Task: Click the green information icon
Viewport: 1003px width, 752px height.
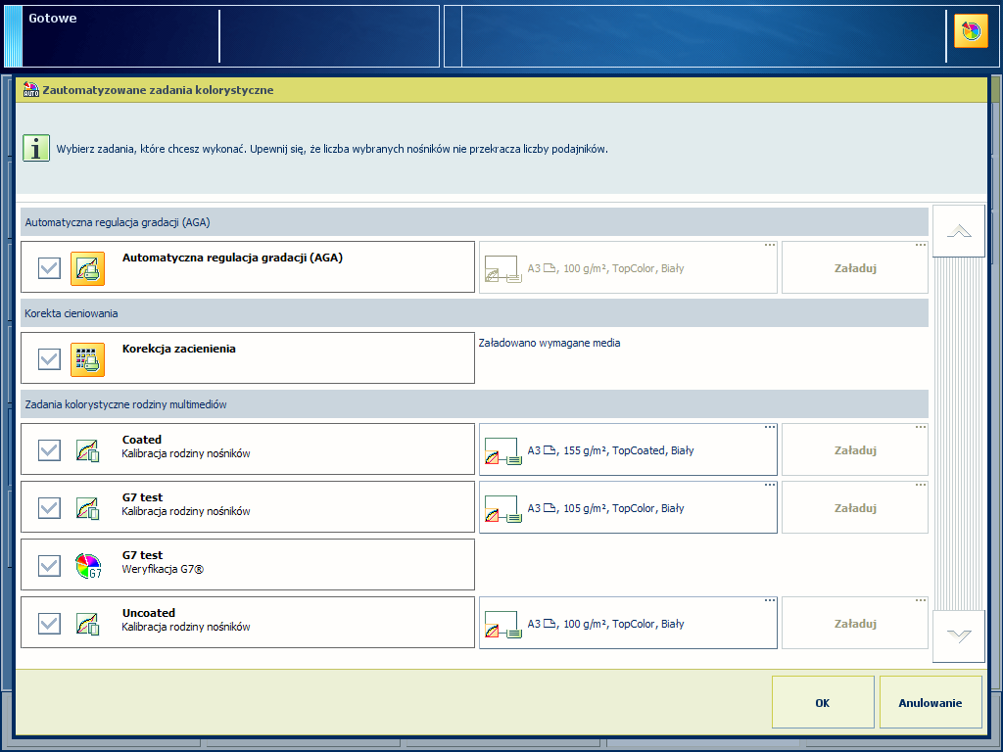Action: 36,149
